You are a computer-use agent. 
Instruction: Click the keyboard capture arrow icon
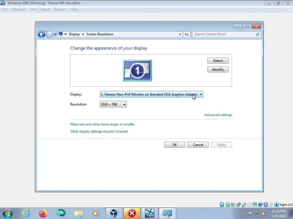[277, 205]
